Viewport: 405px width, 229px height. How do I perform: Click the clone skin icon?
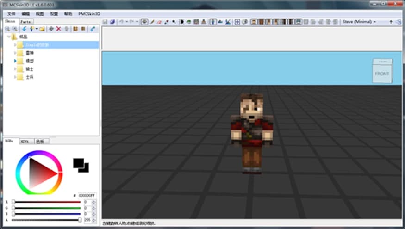point(66,29)
